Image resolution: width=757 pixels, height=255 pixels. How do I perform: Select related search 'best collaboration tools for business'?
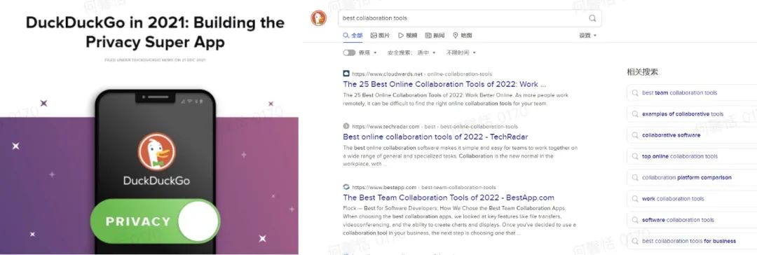(x=692, y=241)
